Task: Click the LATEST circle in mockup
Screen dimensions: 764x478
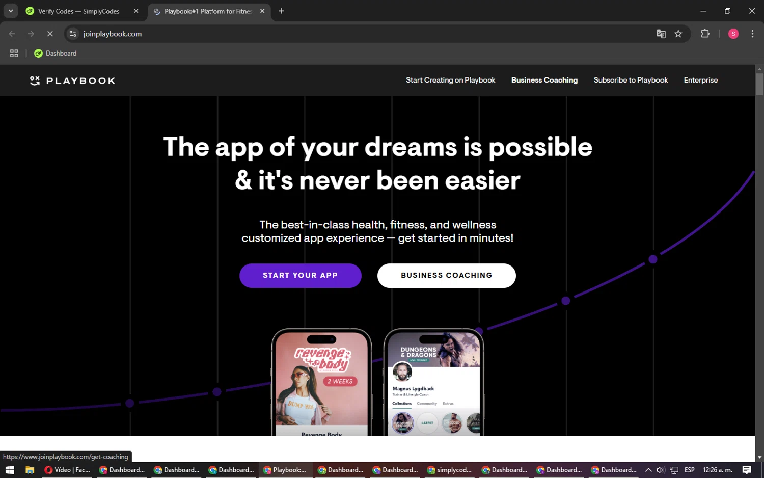Action: click(427, 423)
